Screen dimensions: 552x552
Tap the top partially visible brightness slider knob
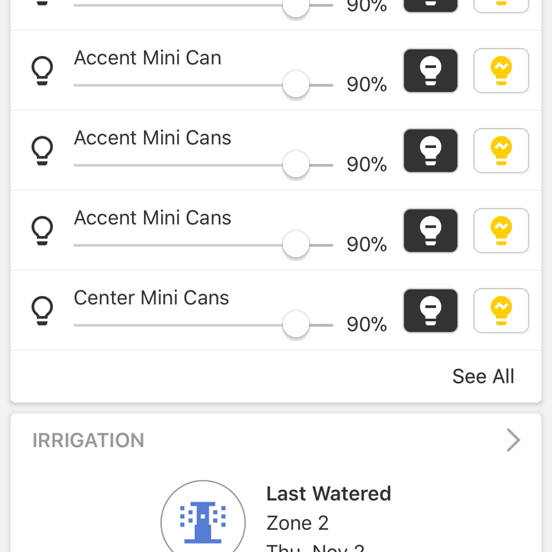(x=296, y=7)
